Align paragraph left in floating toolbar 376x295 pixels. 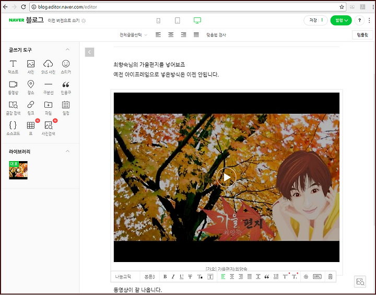coord(223,277)
